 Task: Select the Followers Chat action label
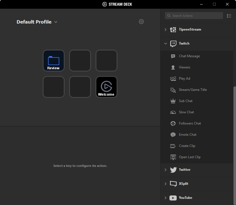[190, 123]
